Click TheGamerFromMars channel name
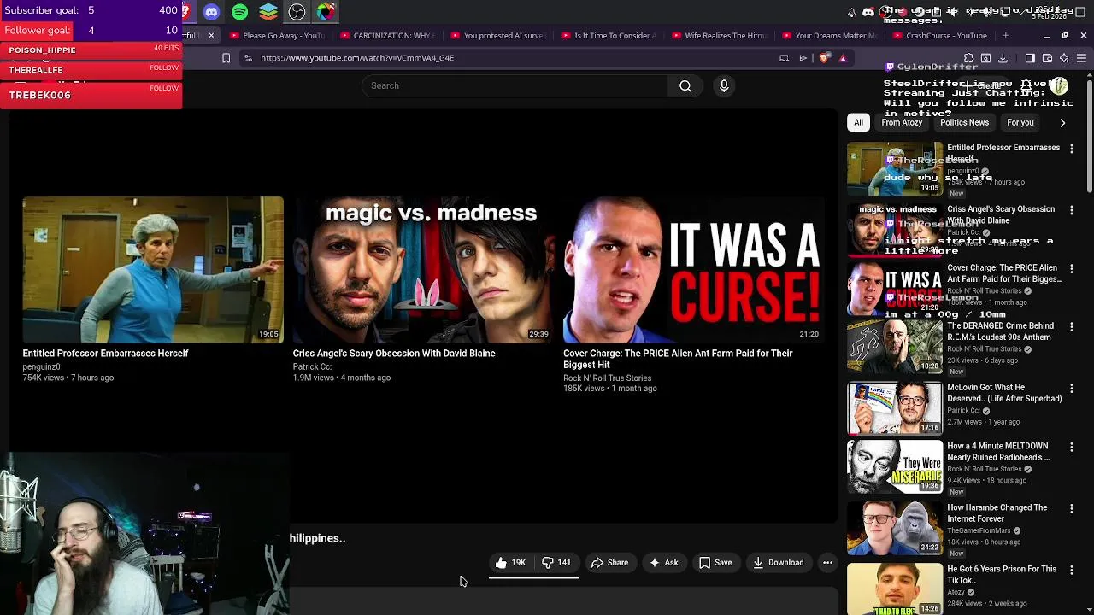The image size is (1094, 615). pos(979,530)
